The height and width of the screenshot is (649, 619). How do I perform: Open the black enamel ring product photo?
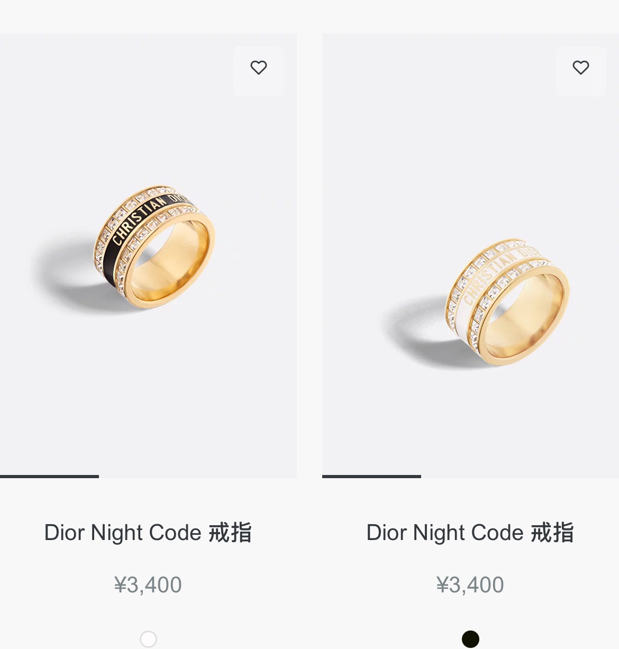[148, 255]
